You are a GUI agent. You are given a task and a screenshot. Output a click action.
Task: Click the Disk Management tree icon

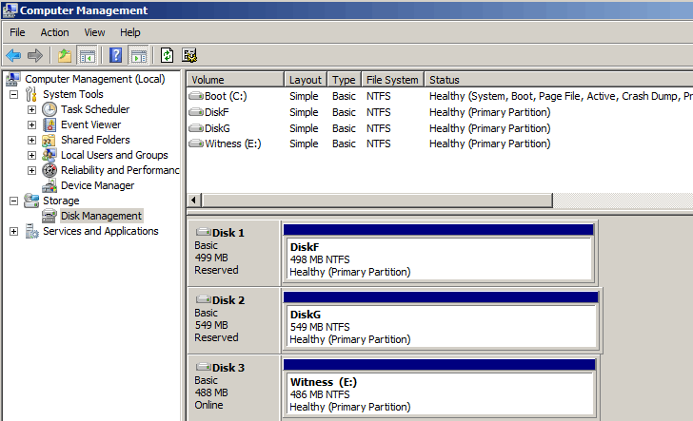coord(49,217)
